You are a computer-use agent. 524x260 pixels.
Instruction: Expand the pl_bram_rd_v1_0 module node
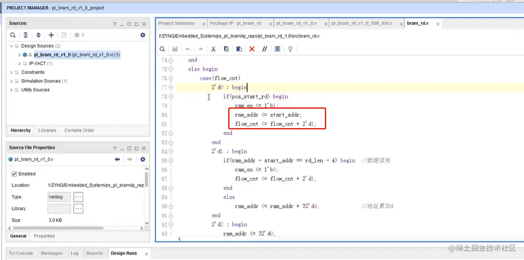tap(19, 55)
